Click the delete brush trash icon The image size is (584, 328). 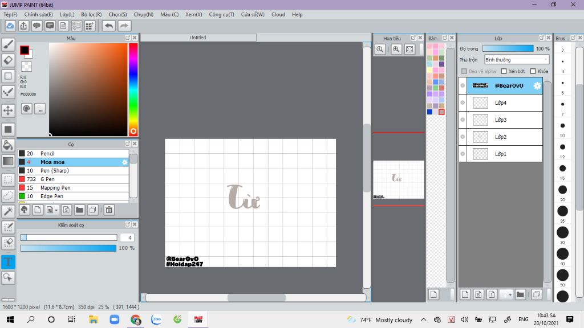point(109,210)
